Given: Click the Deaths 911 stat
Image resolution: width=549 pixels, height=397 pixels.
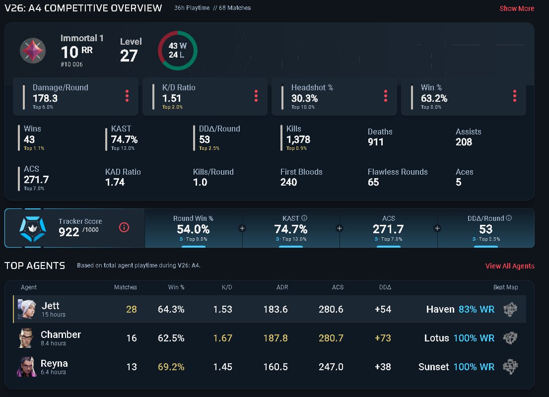Looking at the screenshot, I should tap(380, 137).
